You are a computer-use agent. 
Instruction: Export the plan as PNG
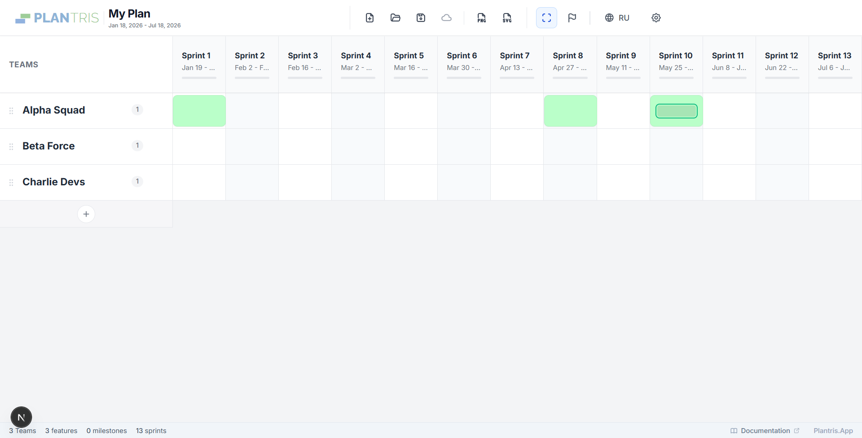pos(481,18)
